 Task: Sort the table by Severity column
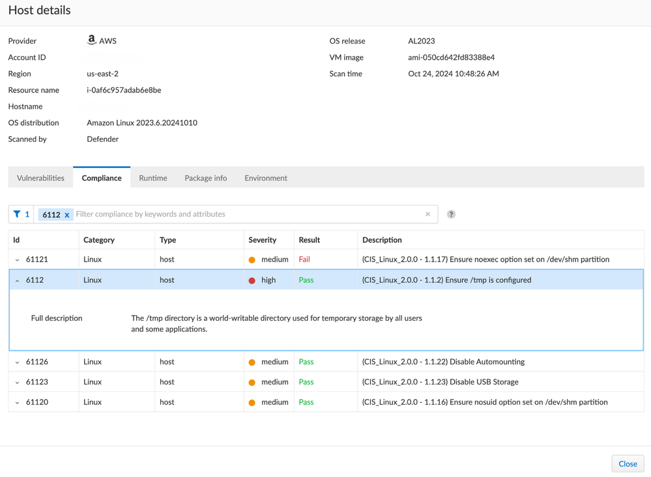(x=263, y=239)
